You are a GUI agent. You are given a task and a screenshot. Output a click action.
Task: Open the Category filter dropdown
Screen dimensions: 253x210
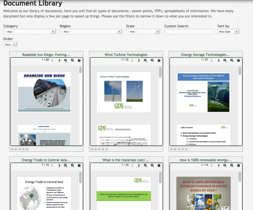[30, 32]
